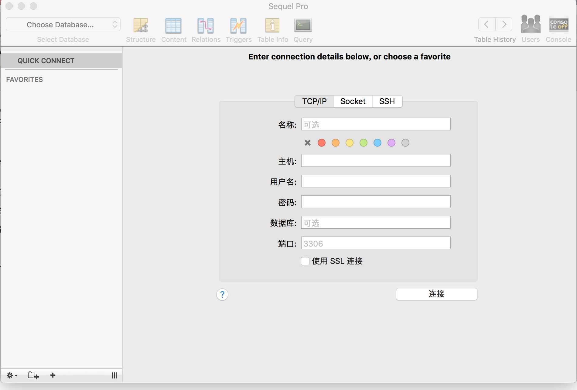Show the Console window
The image size is (577, 390).
tap(558, 24)
